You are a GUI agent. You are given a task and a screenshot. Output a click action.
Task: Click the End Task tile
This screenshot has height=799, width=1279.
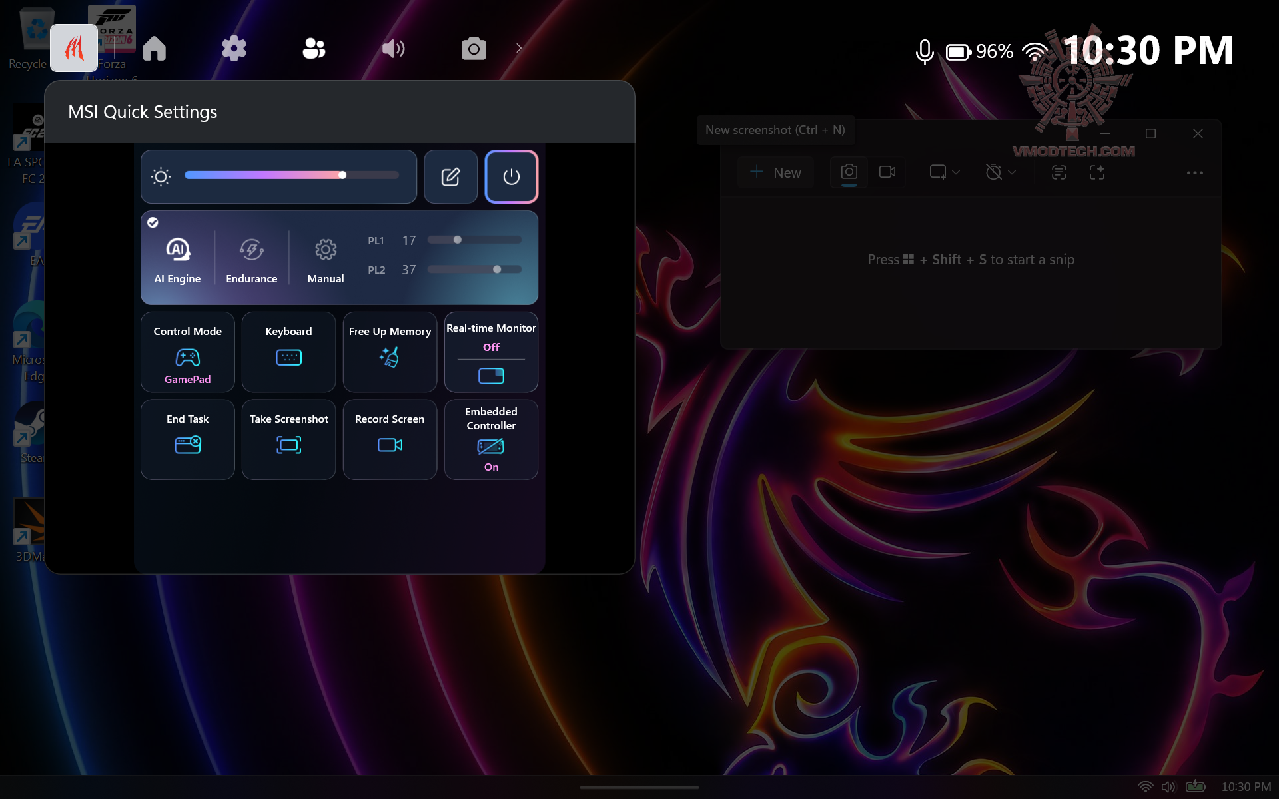[188, 439]
